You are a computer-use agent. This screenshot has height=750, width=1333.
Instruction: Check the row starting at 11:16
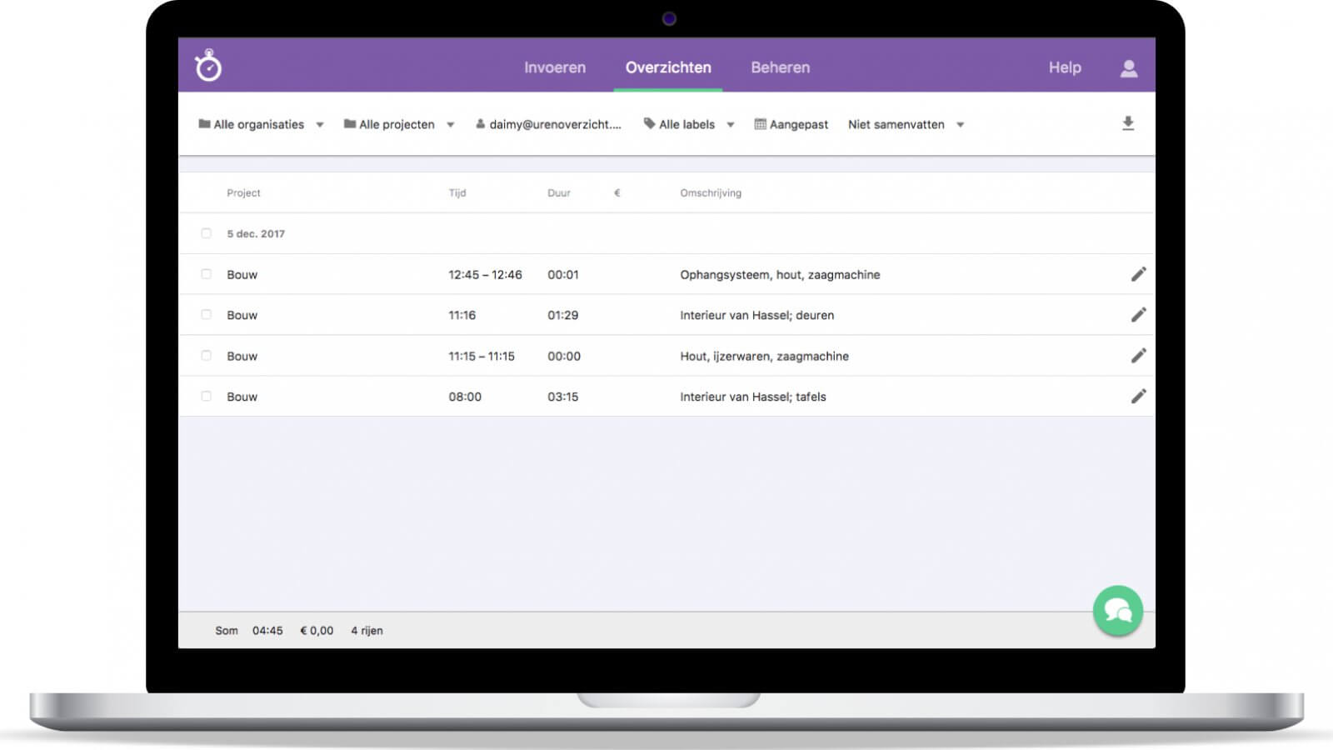(x=206, y=315)
